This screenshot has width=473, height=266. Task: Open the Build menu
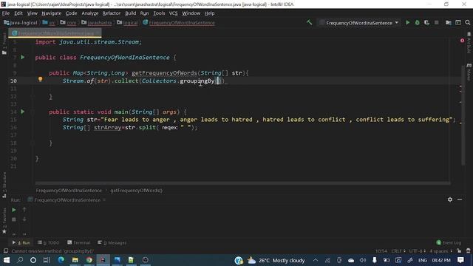coord(130,13)
